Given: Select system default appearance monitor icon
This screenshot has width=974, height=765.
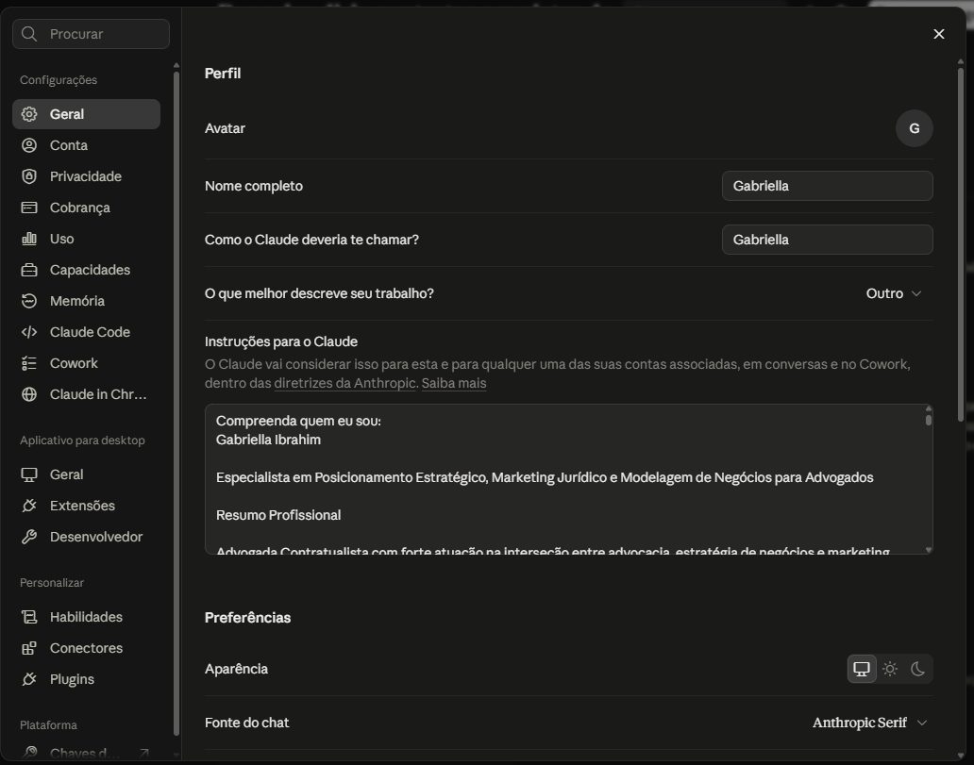Looking at the screenshot, I should pos(862,669).
